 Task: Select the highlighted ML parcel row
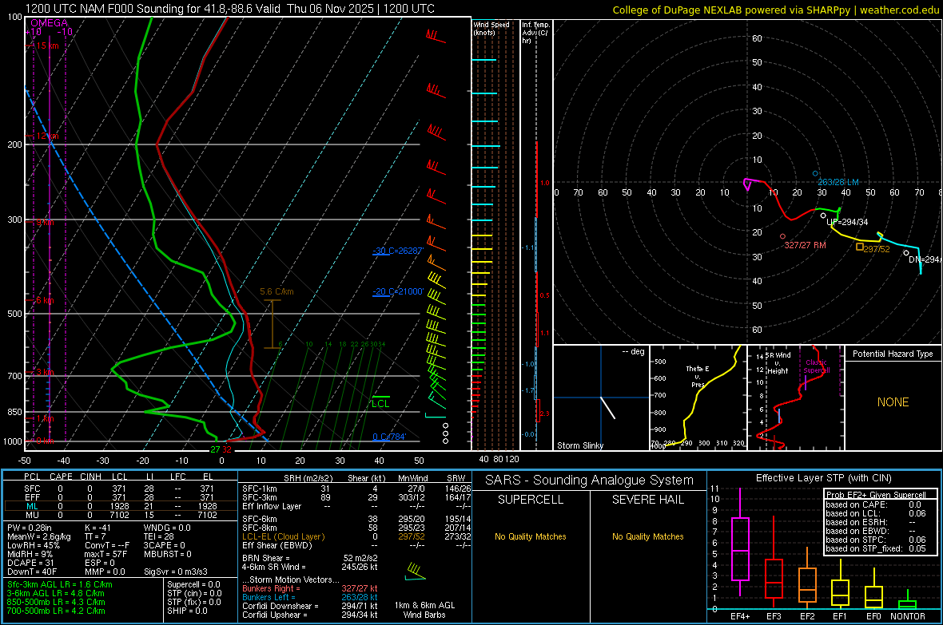coord(120,506)
